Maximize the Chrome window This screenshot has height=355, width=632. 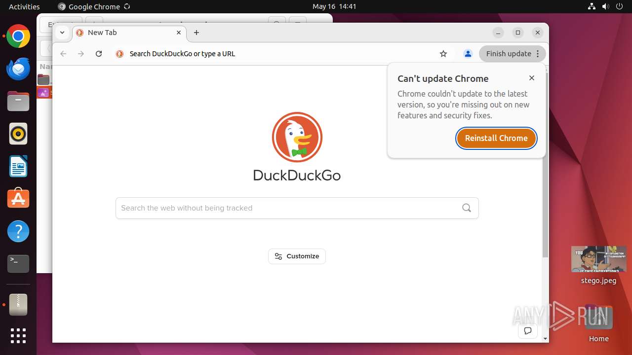(518, 33)
